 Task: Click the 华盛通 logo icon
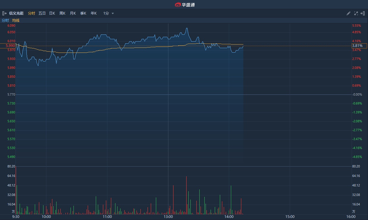click(x=178, y=4)
